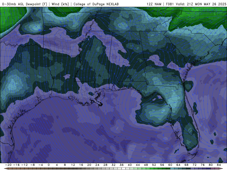Click the 80 legend label
227x170 pixels.
(x=211, y=165)
